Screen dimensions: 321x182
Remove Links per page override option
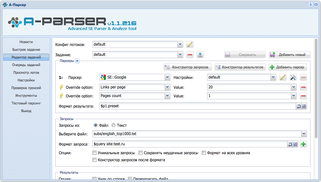coord(303,87)
